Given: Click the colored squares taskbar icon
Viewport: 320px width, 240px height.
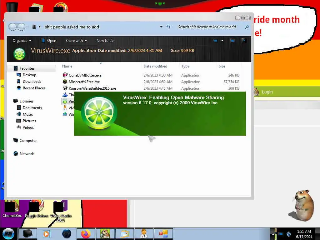Looking at the screenshot, I should [x=163, y=234].
